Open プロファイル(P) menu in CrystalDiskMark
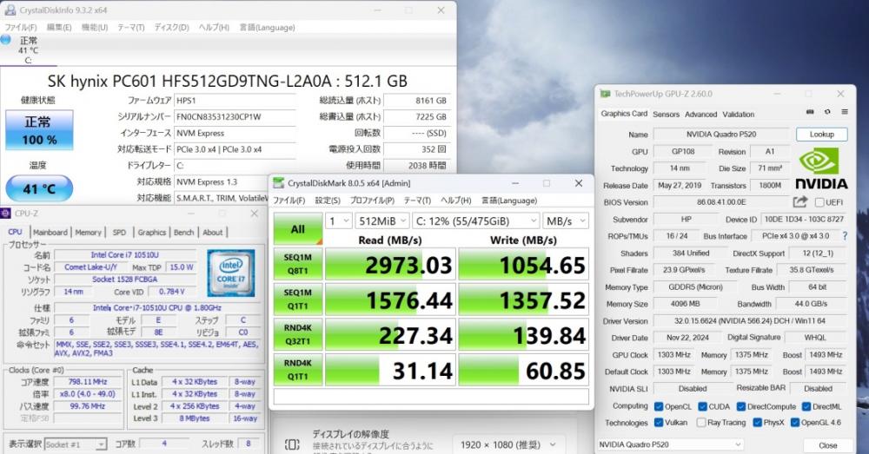This screenshot has width=869, height=454. coord(372,201)
